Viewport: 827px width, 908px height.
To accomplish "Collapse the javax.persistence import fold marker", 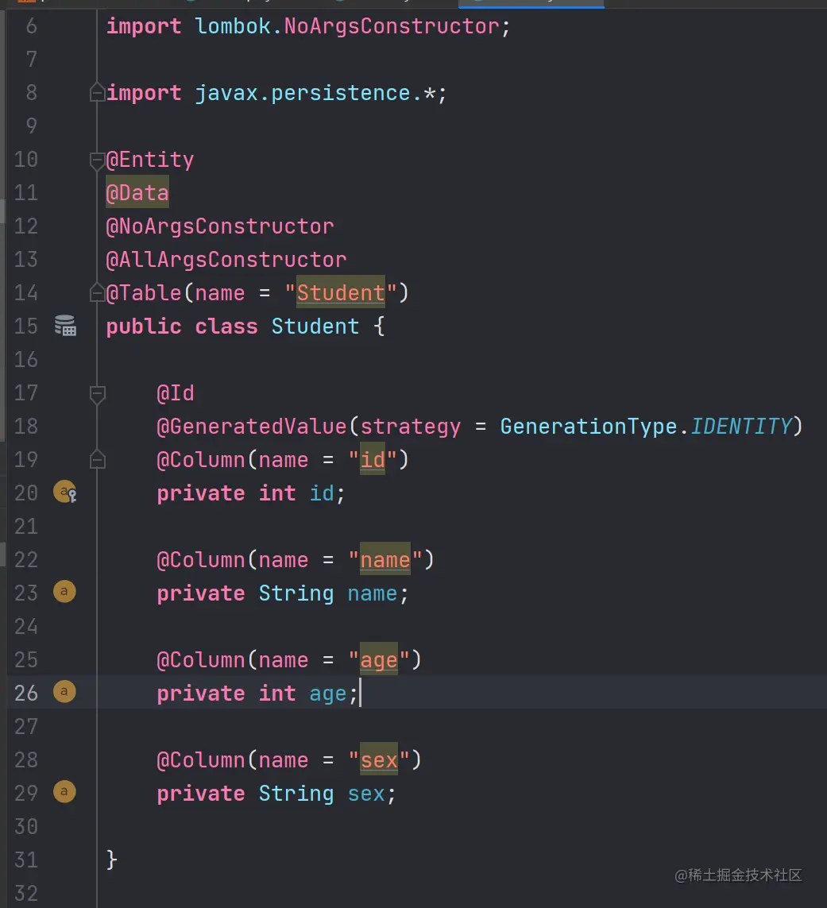I will coord(98,93).
